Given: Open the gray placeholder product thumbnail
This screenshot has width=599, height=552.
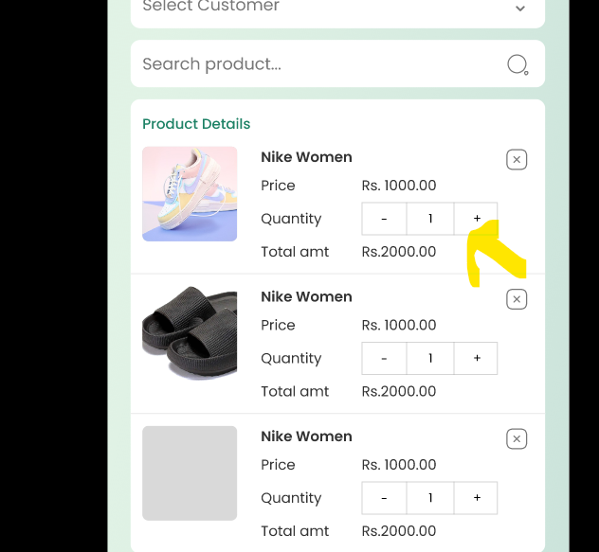Looking at the screenshot, I should tap(190, 473).
